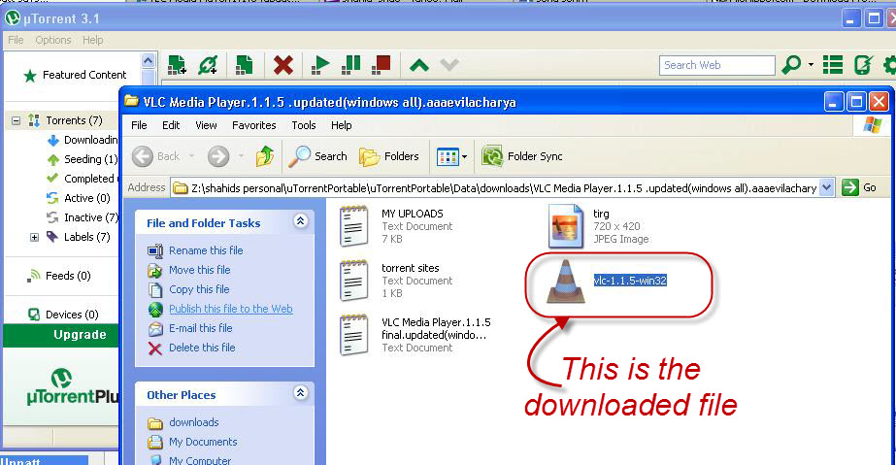Click the Forward arrow button
The height and width of the screenshot is (465, 896).
218,156
